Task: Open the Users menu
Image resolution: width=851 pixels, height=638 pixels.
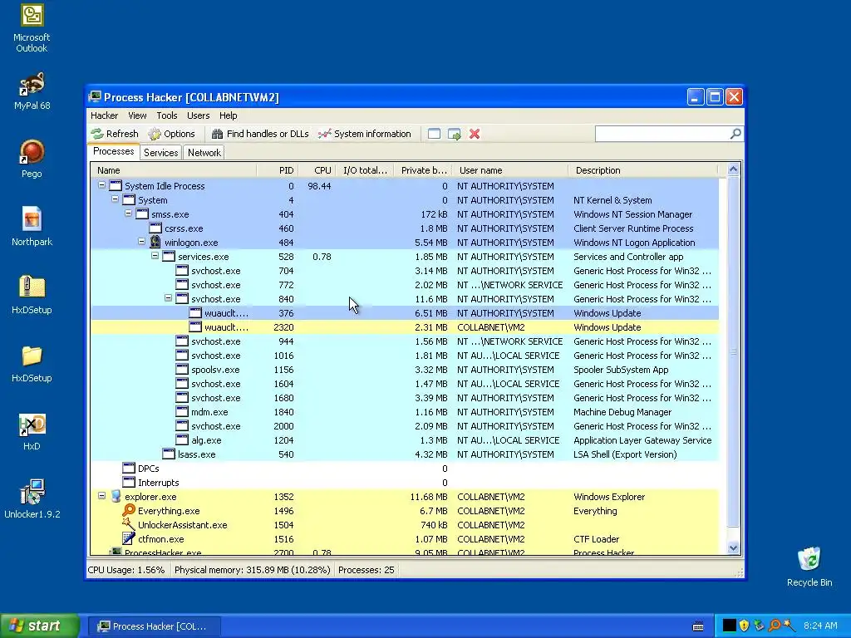Action: click(x=198, y=115)
